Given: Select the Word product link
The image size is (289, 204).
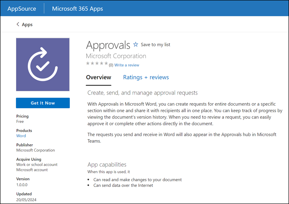Looking at the screenshot, I should click(x=21, y=136).
